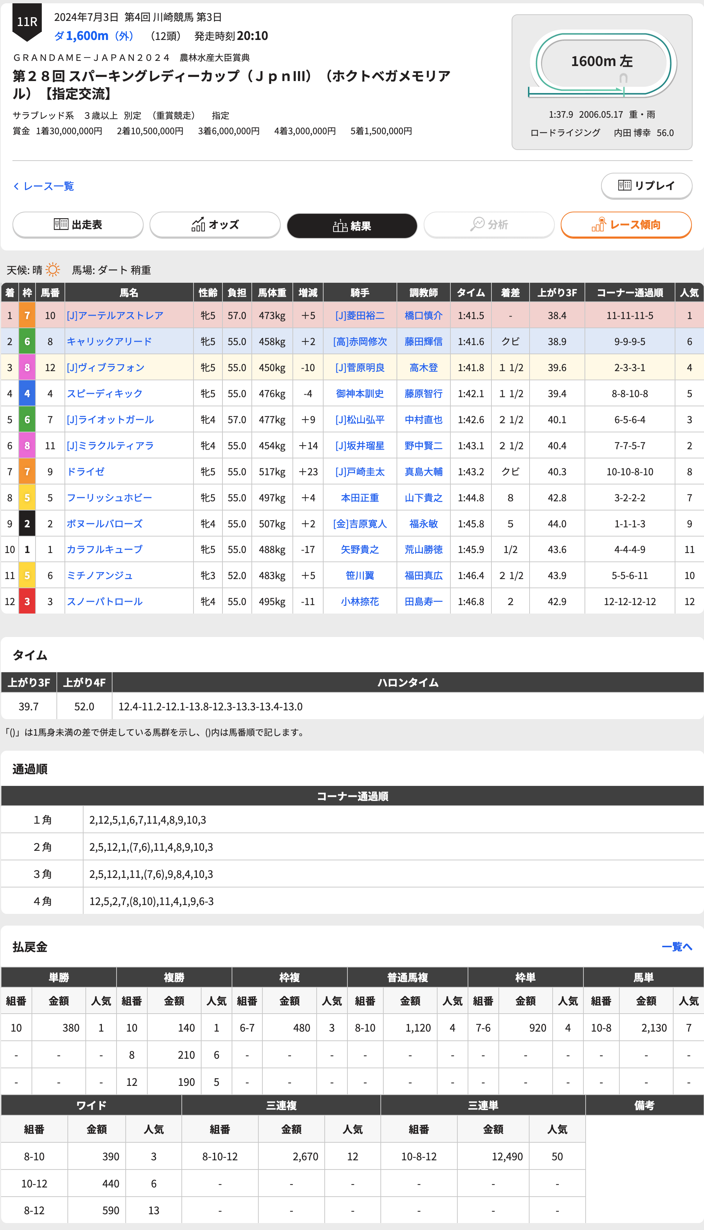Click 三連単 payout 12,490
This screenshot has height=1230, width=704.
[x=507, y=1156]
